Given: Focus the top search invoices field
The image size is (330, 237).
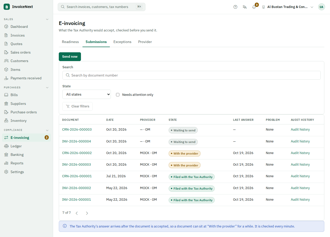Looking at the screenshot, I should click(x=102, y=7).
